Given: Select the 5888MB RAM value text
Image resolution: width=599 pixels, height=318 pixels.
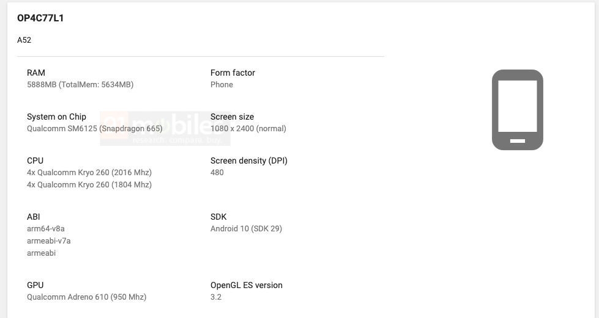Looking at the screenshot, I should coord(80,85).
